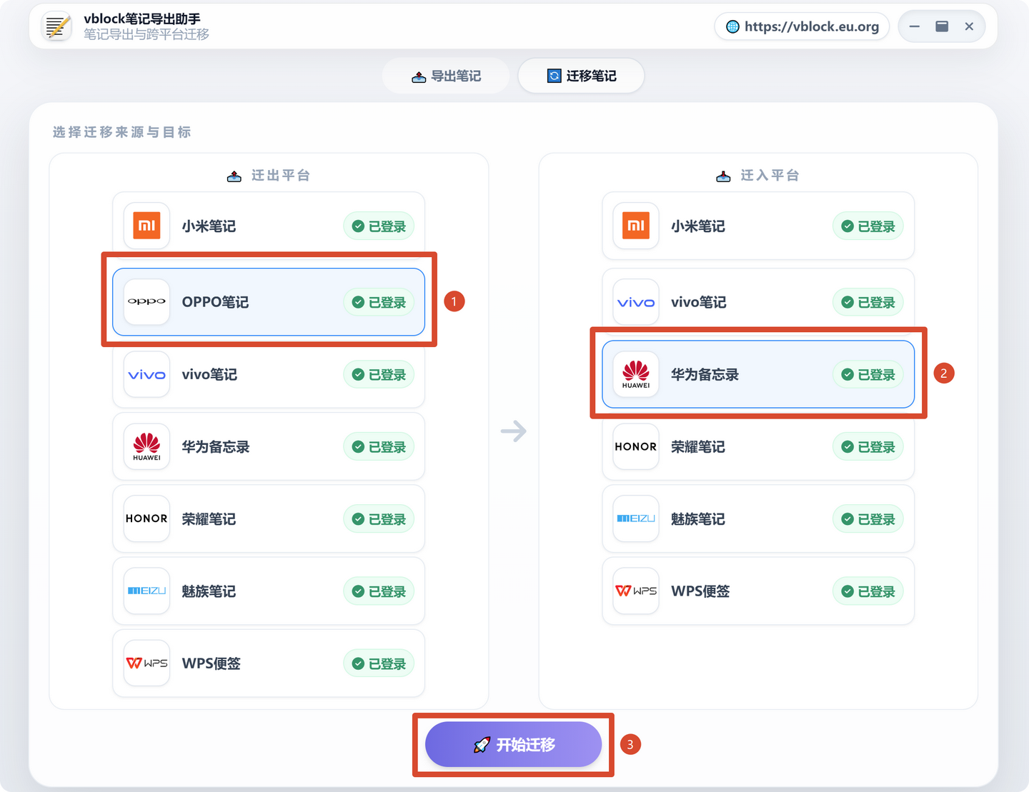
Task: Click the HONOR logo in 迁入平台
Action: pyautogui.click(x=636, y=446)
